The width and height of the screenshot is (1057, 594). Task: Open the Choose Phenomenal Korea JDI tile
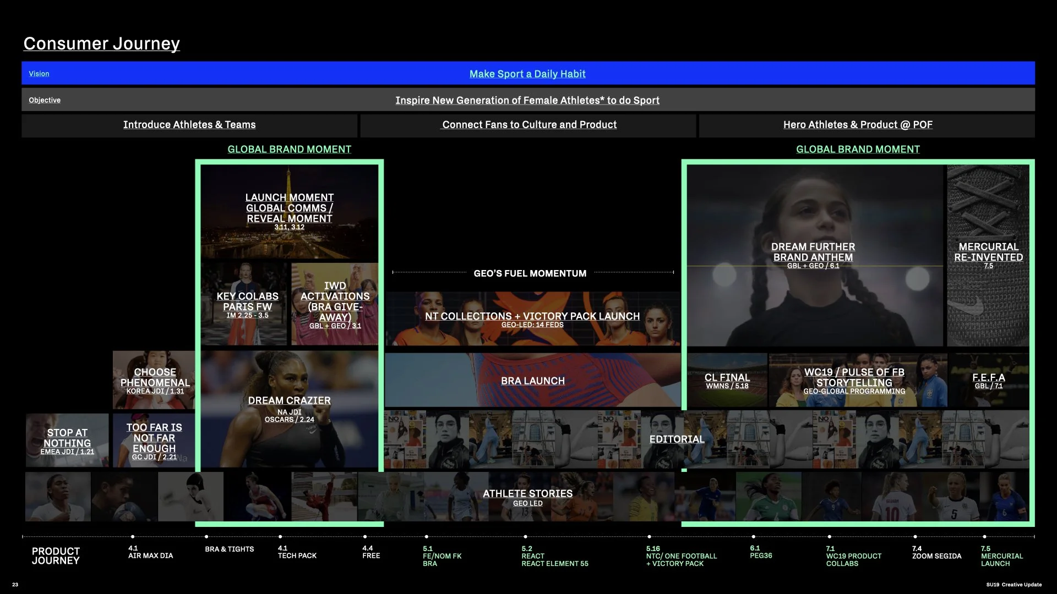(155, 381)
